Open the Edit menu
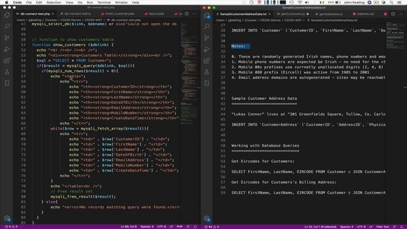The height and width of the screenshot is (229, 407). click(x=39, y=3)
